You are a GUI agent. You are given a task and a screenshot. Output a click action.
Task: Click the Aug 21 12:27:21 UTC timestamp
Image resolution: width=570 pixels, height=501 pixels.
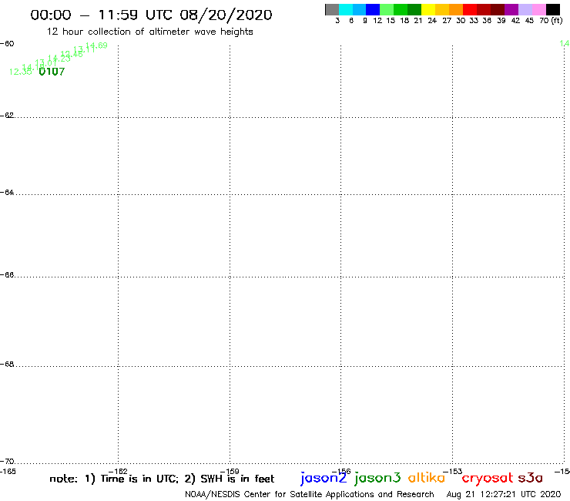click(504, 495)
